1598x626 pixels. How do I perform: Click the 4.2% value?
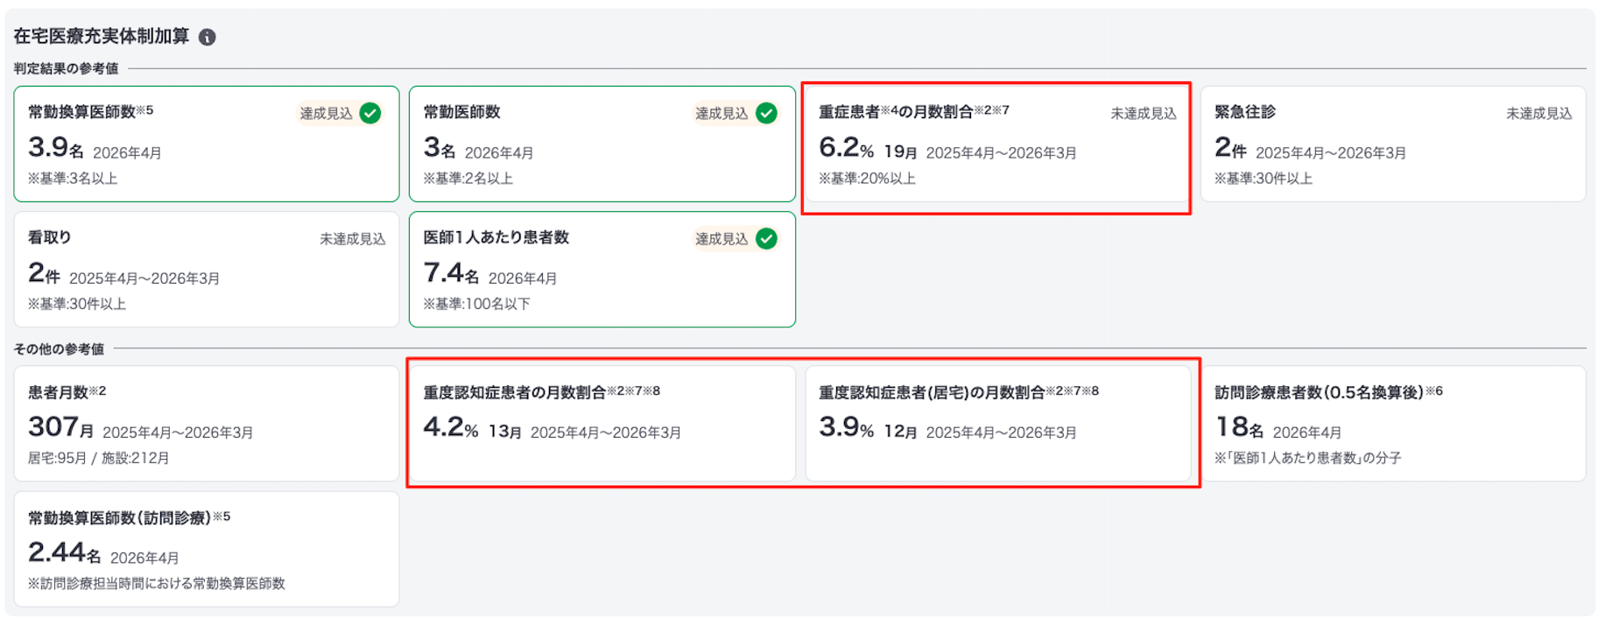450,427
